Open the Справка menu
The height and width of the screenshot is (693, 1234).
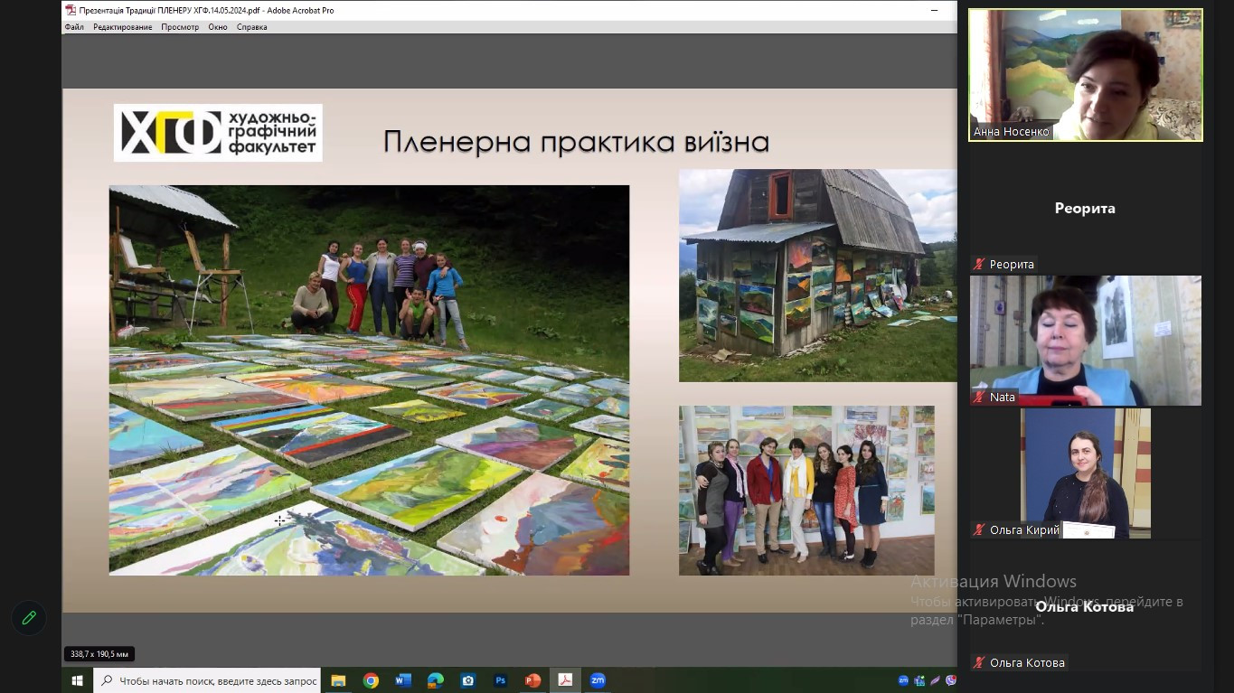pyautogui.click(x=251, y=27)
